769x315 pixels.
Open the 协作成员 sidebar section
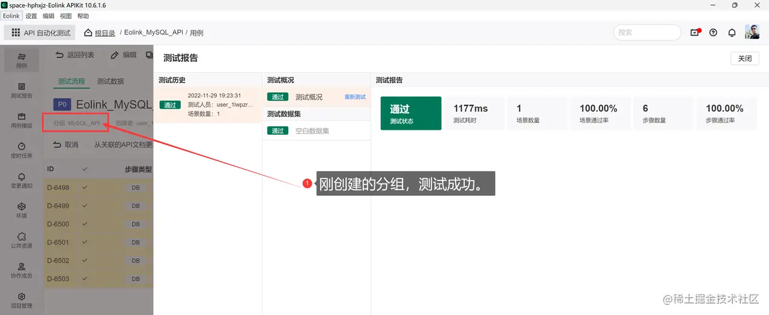coord(22,271)
